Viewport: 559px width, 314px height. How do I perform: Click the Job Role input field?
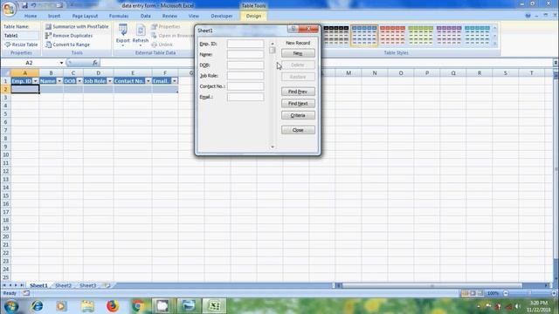[245, 76]
